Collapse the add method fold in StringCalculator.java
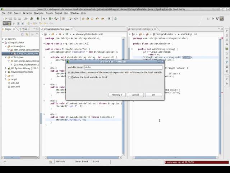This screenshot has height=173, width=230. click(x=132, y=49)
